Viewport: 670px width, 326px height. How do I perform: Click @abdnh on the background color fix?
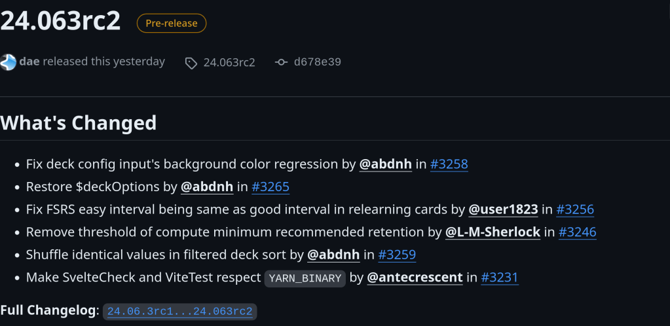(x=385, y=164)
